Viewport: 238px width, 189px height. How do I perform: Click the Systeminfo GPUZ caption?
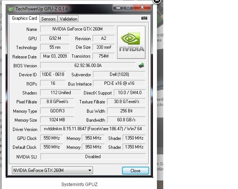tap(79, 184)
